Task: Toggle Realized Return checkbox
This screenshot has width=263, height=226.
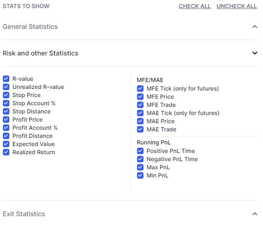Action: coord(6,152)
